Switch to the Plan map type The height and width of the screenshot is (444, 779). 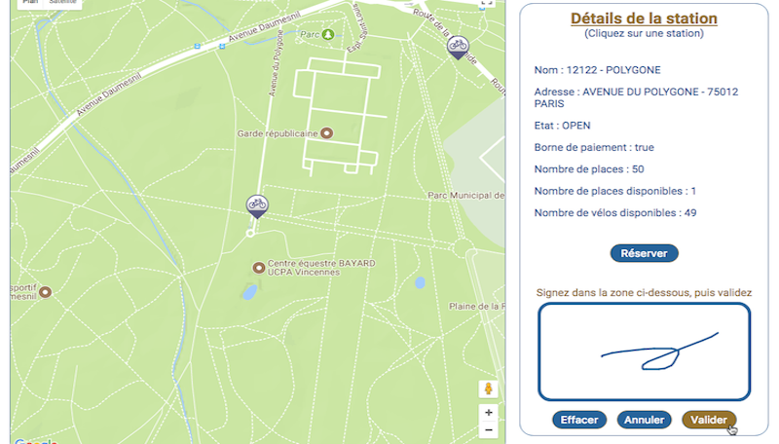[x=30, y=3]
